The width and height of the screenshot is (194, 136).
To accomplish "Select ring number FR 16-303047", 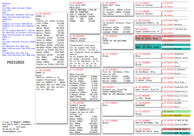I will click(x=109, y=3).
